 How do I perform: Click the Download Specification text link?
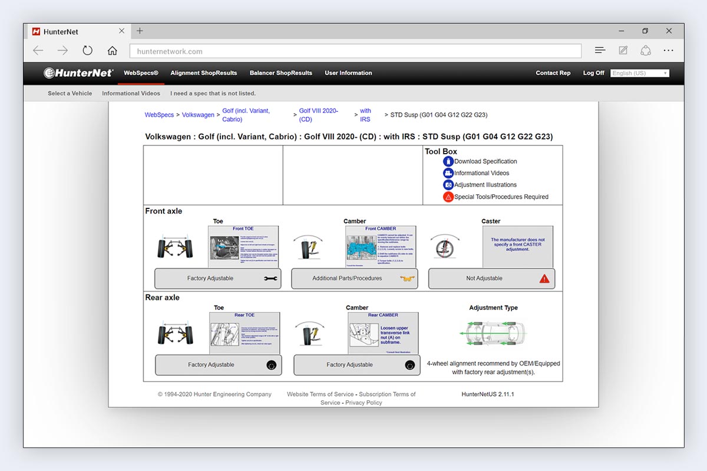point(485,161)
